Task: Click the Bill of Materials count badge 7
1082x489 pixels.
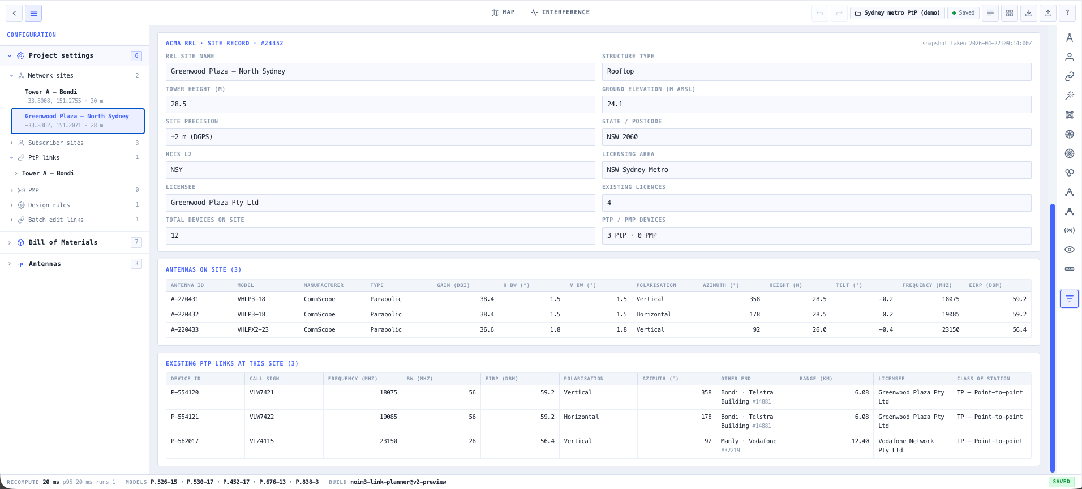Action: (x=136, y=243)
